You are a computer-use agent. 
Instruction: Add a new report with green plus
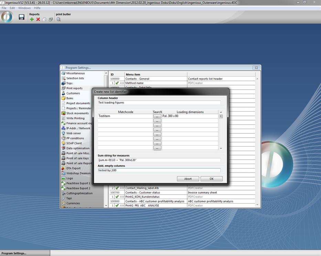(x=32, y=20)
